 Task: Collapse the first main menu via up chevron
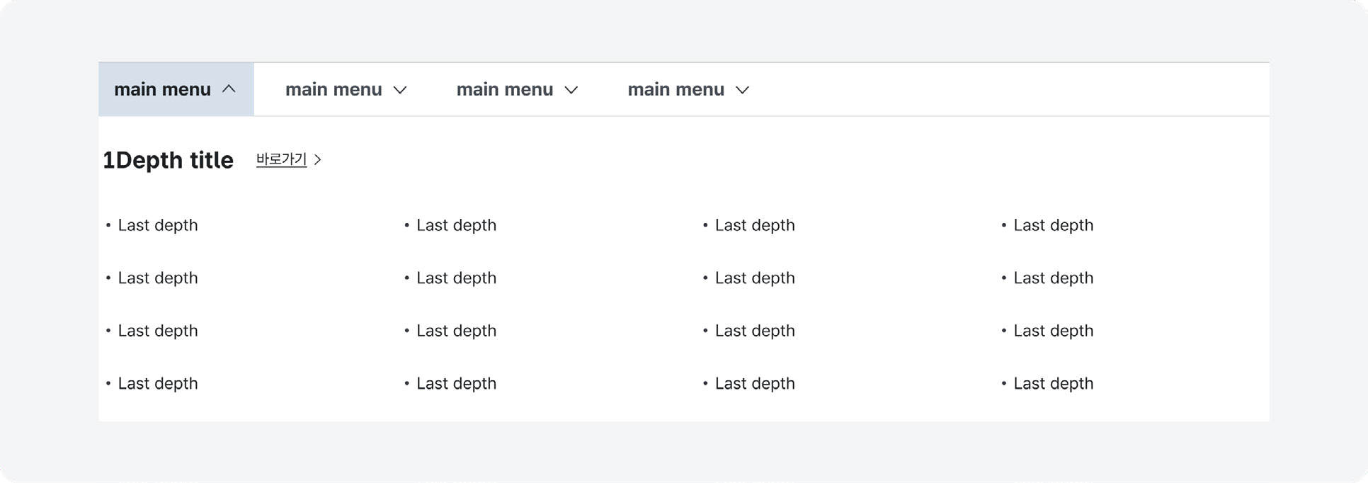pyautogui.click(x=229, y=89)
